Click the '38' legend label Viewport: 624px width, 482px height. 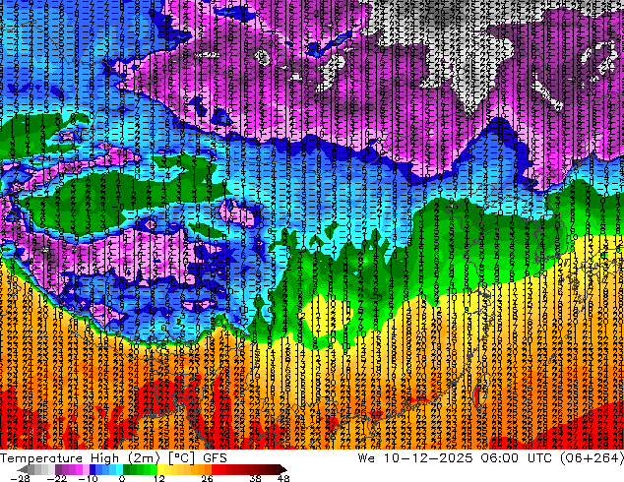[255, 478]
